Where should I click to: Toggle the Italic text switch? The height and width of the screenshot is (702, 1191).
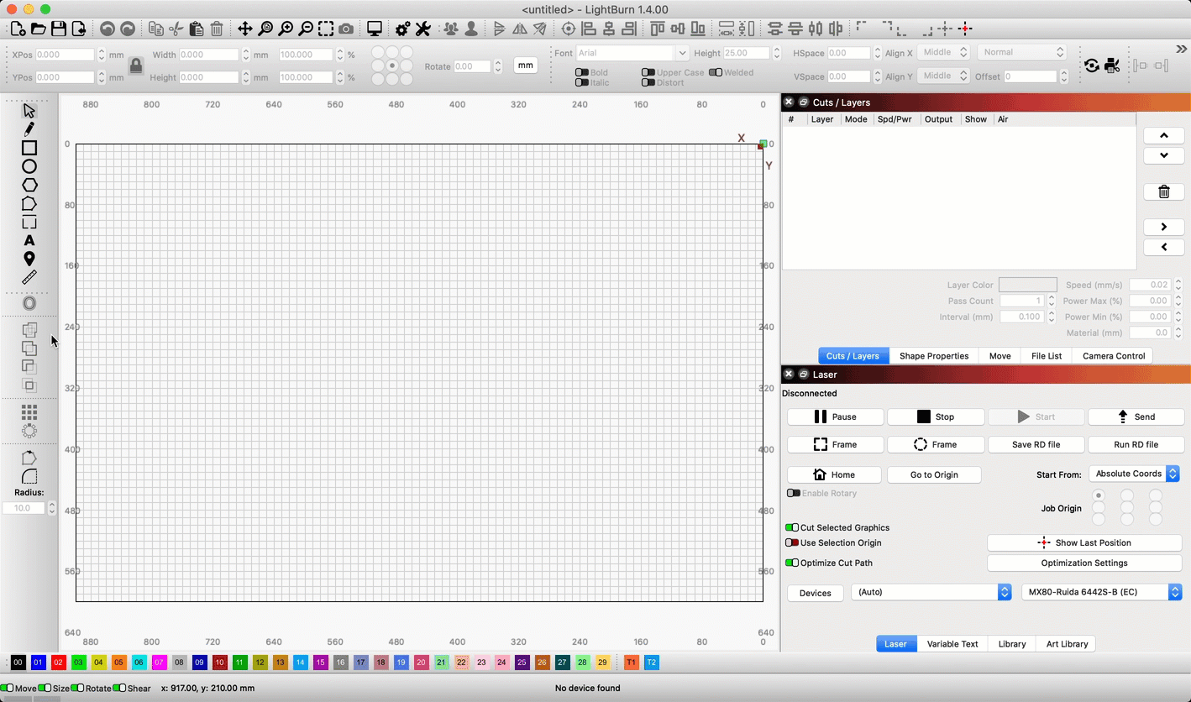(581, 82)
